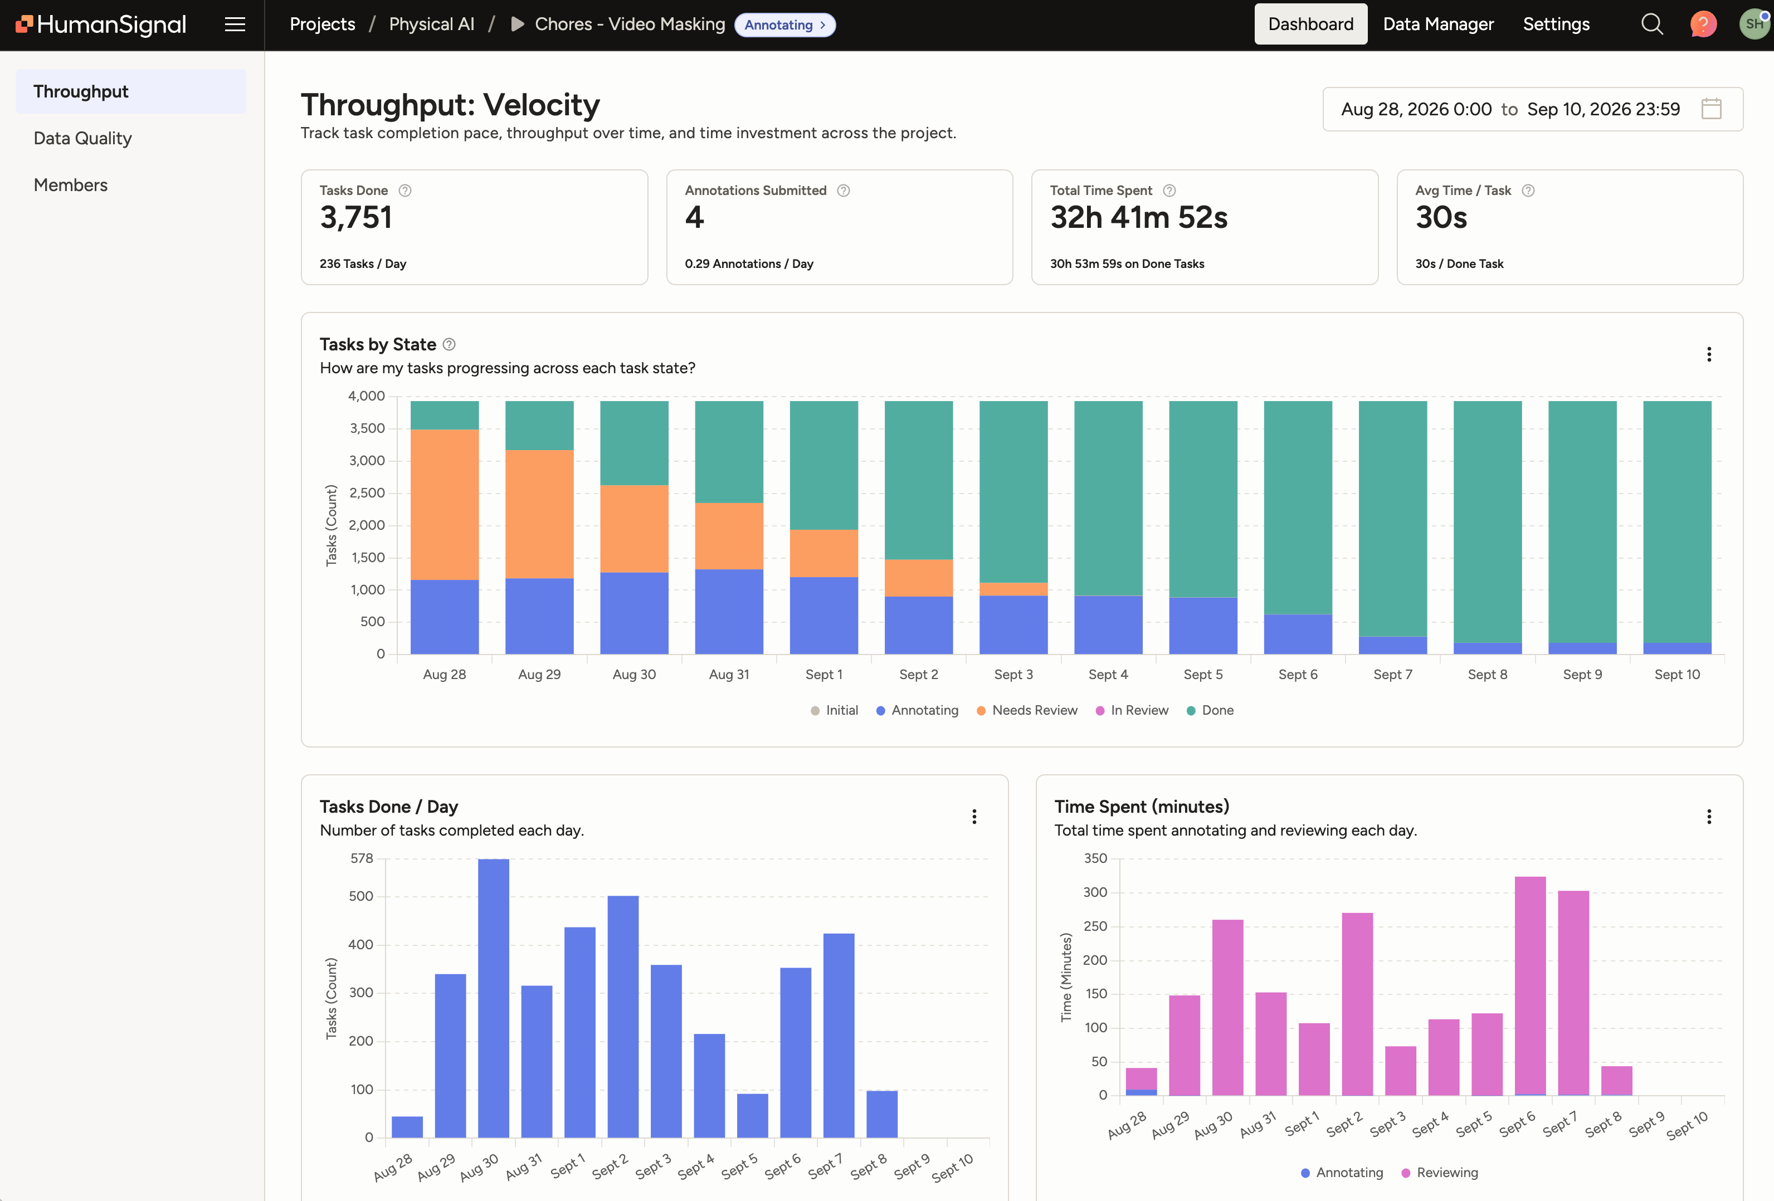Open Tasks by State chart options menu
Viewport: 1774px width, 1201px height.
[x=1709, y=354]
